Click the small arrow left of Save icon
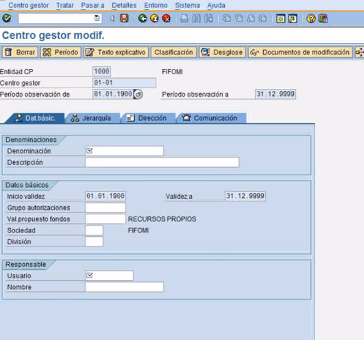 click(112, 18)
